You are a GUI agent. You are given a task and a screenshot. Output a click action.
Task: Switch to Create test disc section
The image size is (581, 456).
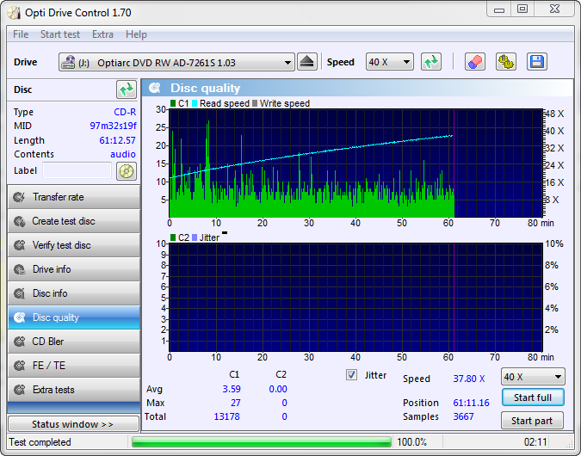74,221
